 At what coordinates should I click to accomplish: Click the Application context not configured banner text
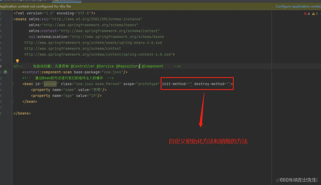click(35, 6)
